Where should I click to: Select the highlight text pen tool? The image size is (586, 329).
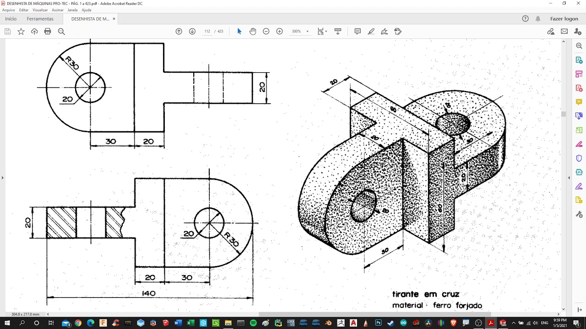tap(371, 32)
